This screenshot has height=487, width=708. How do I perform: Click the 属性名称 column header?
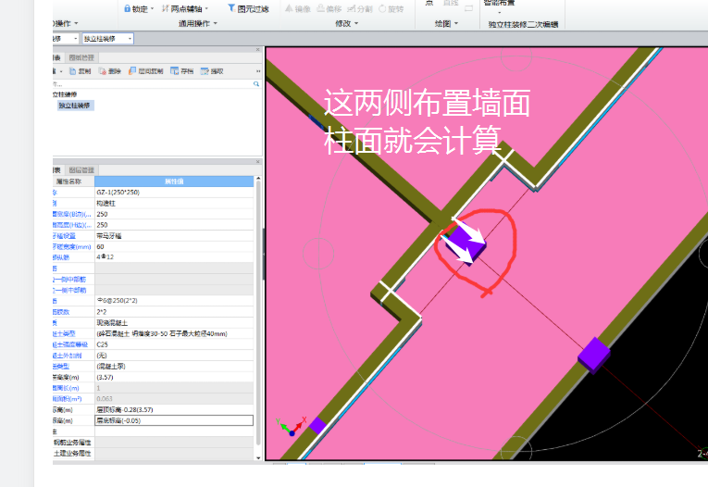pos(69,181)
